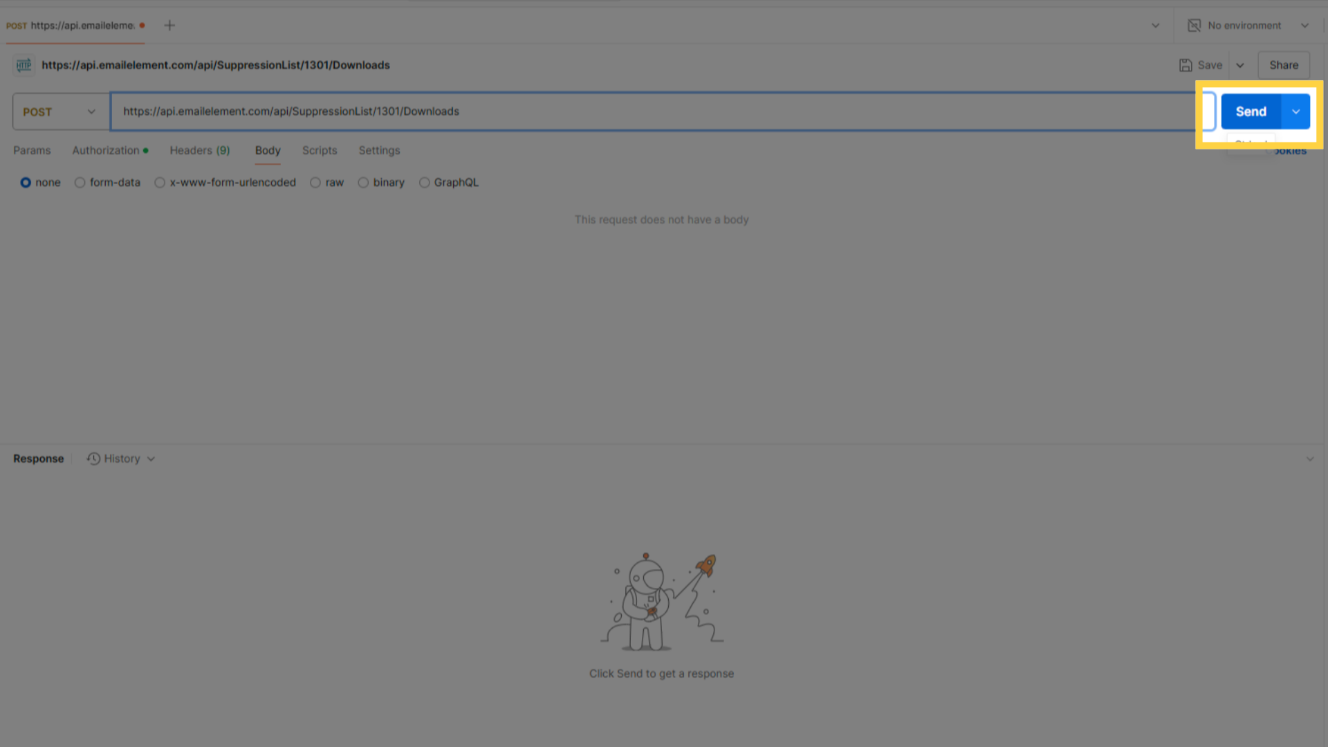Select the binary body option
Image resolution: width=1328 pixels, height=747 pixels.
(363, 183)
